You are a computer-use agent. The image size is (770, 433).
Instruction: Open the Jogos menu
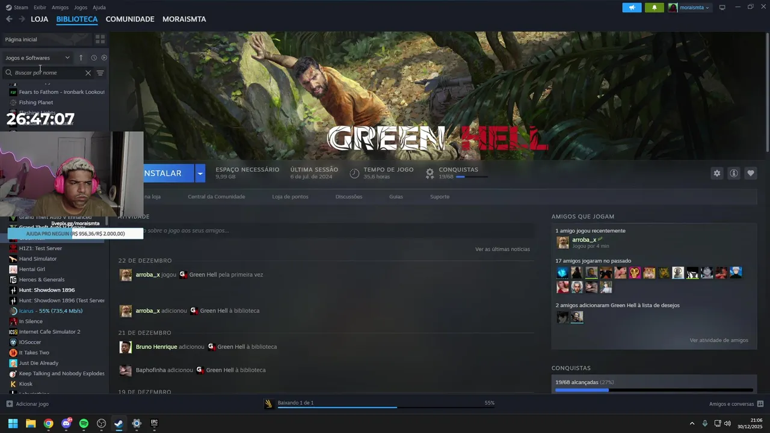[81, 7]
